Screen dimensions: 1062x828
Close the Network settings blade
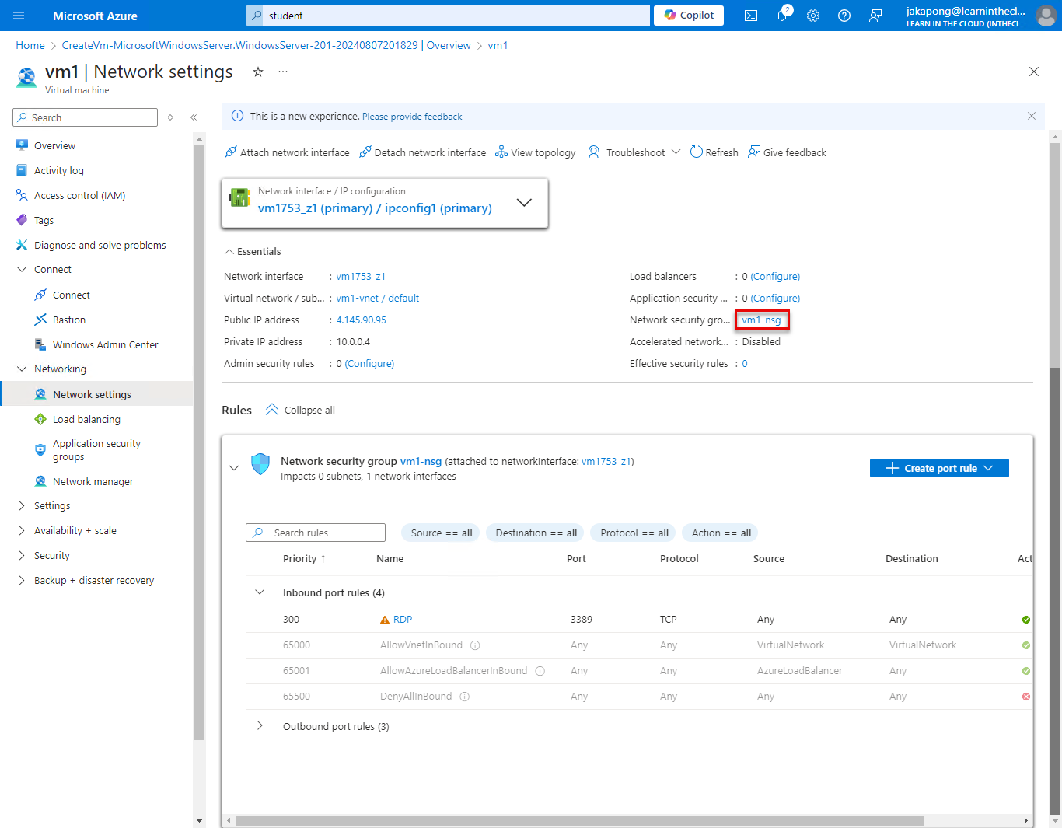1034,72
